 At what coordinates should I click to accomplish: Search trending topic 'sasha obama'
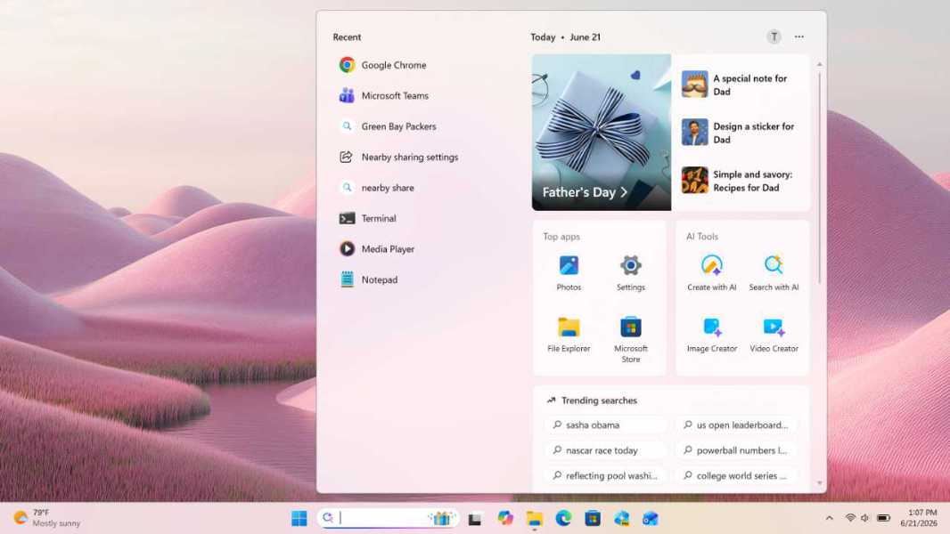pos(605,425)
